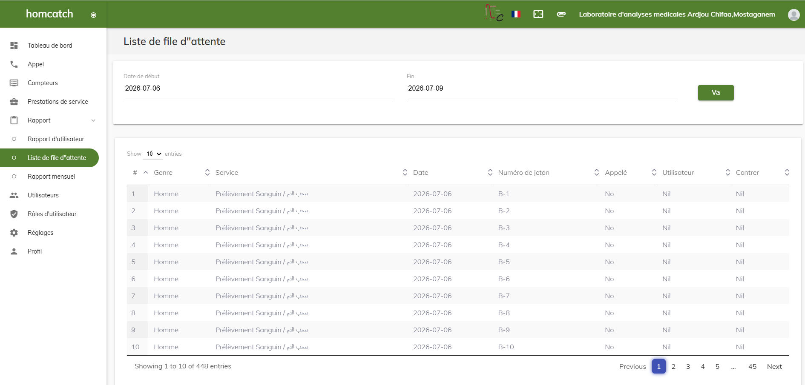The image size is (805, 385).
Task: Toggle fullscreen mode icon in header
Action: [538, 14]
